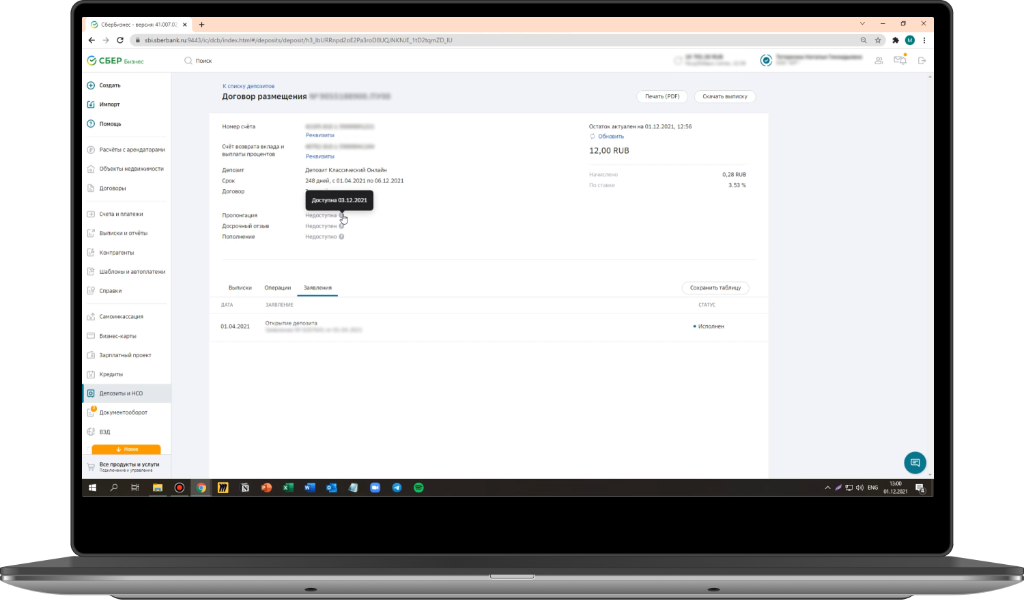
Task: Select the Заявления tab
Action: (x=317, y=288)
